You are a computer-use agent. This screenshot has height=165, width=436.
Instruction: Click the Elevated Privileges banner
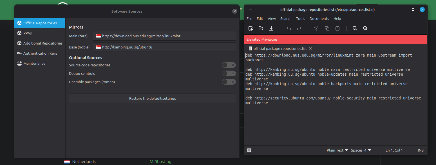coord(336,39)
